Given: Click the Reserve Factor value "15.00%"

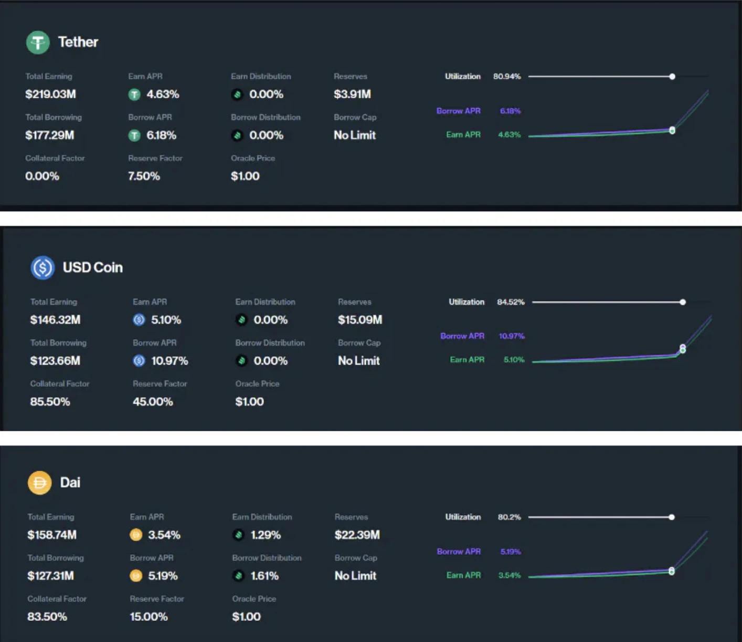Looking at the screenshot, I should click(x=149, y=617).
